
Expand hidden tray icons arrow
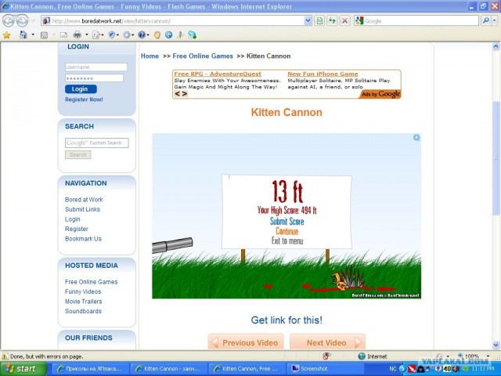tap(402, 369)
